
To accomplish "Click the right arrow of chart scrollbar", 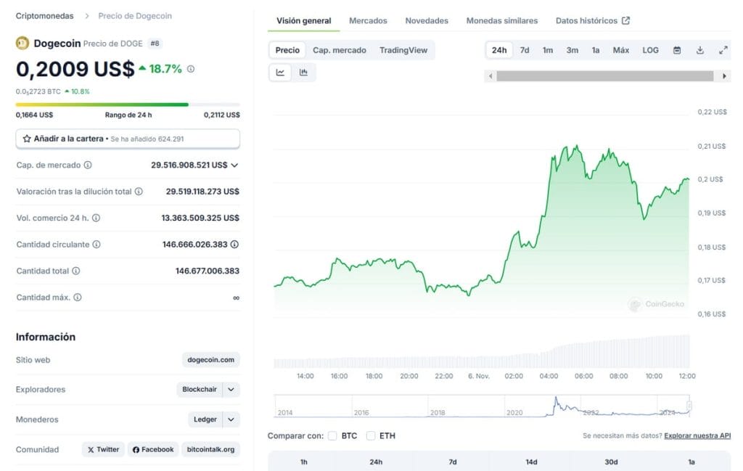I will 724,76.
